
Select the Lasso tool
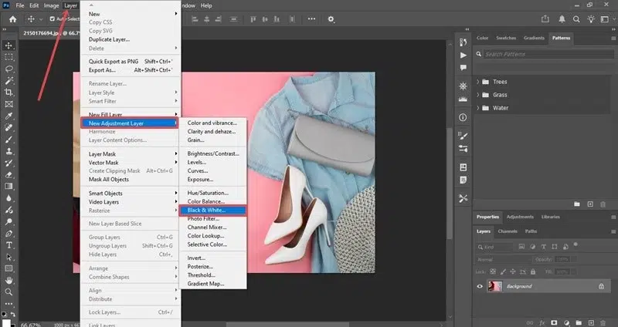[8, 69]
